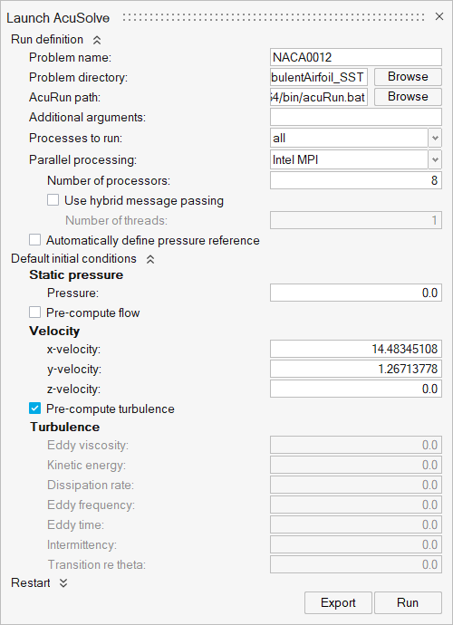This screenshot has width=453, height=625.
Task: Browse for the AcuRun path
Action: 408,96
